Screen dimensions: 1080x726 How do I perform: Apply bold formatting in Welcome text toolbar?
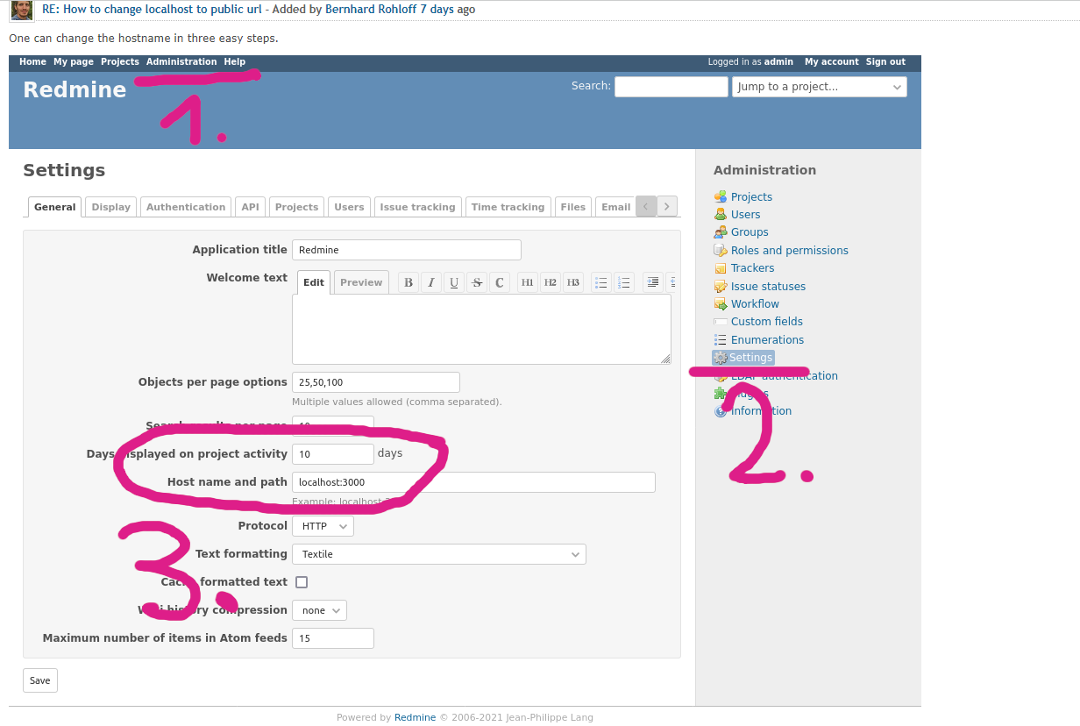[x=409, y=282]
